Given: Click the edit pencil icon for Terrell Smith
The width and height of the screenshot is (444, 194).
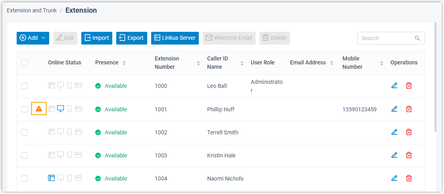Looking at the screenshot, I should [394, 132].
